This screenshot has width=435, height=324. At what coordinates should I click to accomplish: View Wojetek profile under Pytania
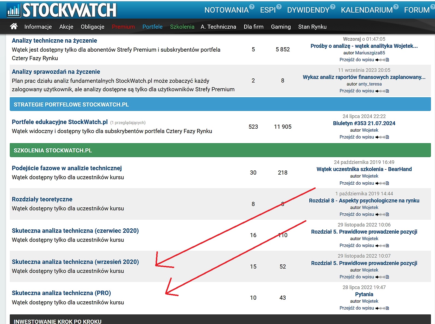click(370, 301)
